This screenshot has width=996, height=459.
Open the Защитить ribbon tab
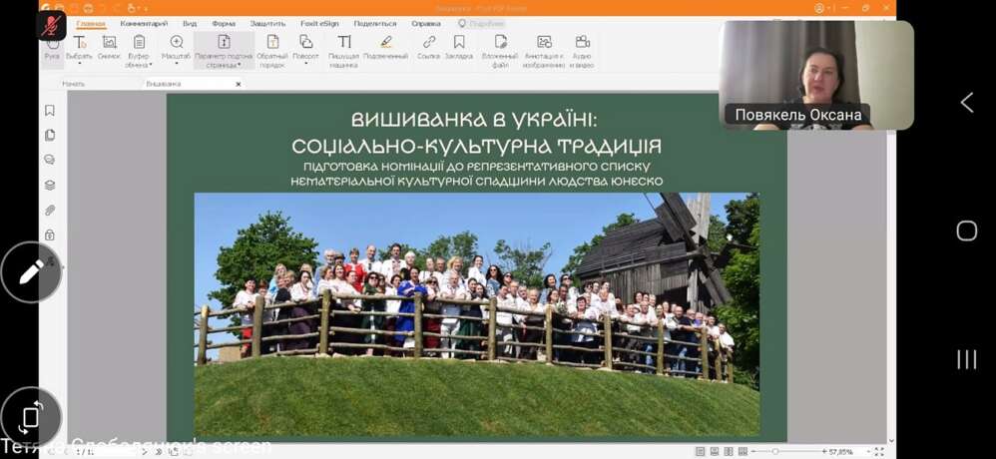click(268, 24)
